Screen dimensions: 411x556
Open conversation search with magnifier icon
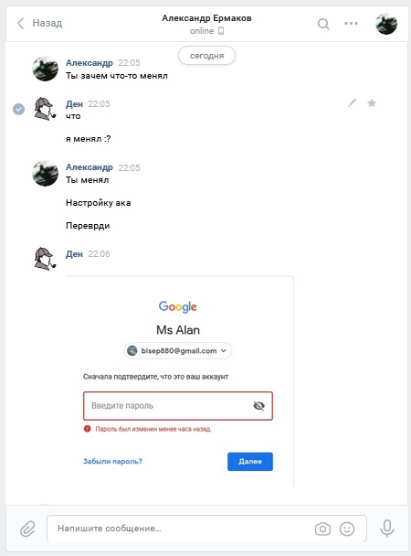[x=323, y=24]
